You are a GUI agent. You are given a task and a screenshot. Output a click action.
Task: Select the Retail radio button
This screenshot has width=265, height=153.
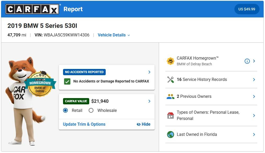[x=65, y=111]
